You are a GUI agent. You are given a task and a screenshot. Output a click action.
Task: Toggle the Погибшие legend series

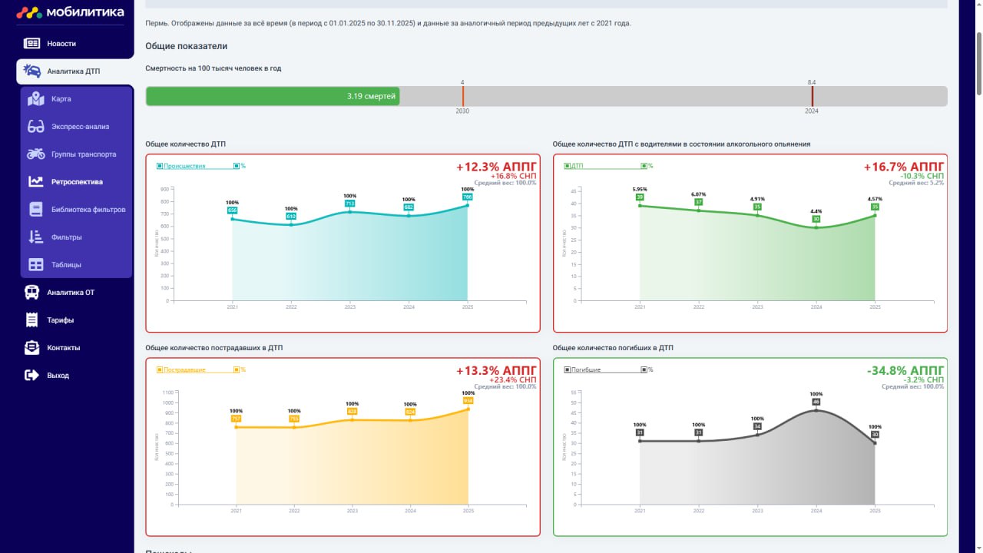(585, 370)
